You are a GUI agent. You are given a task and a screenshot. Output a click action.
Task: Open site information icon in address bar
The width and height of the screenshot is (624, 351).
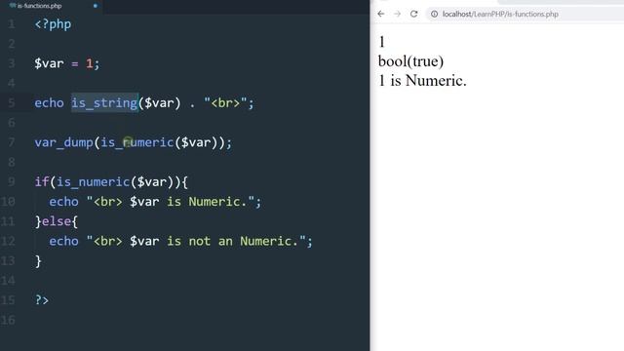tap(434, 14)
